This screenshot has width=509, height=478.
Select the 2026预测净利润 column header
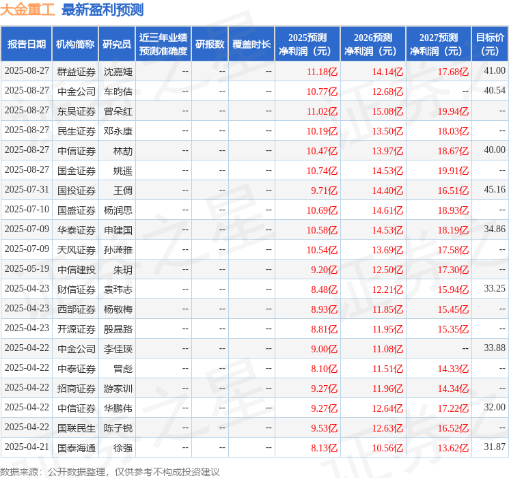tap(373, 44)
